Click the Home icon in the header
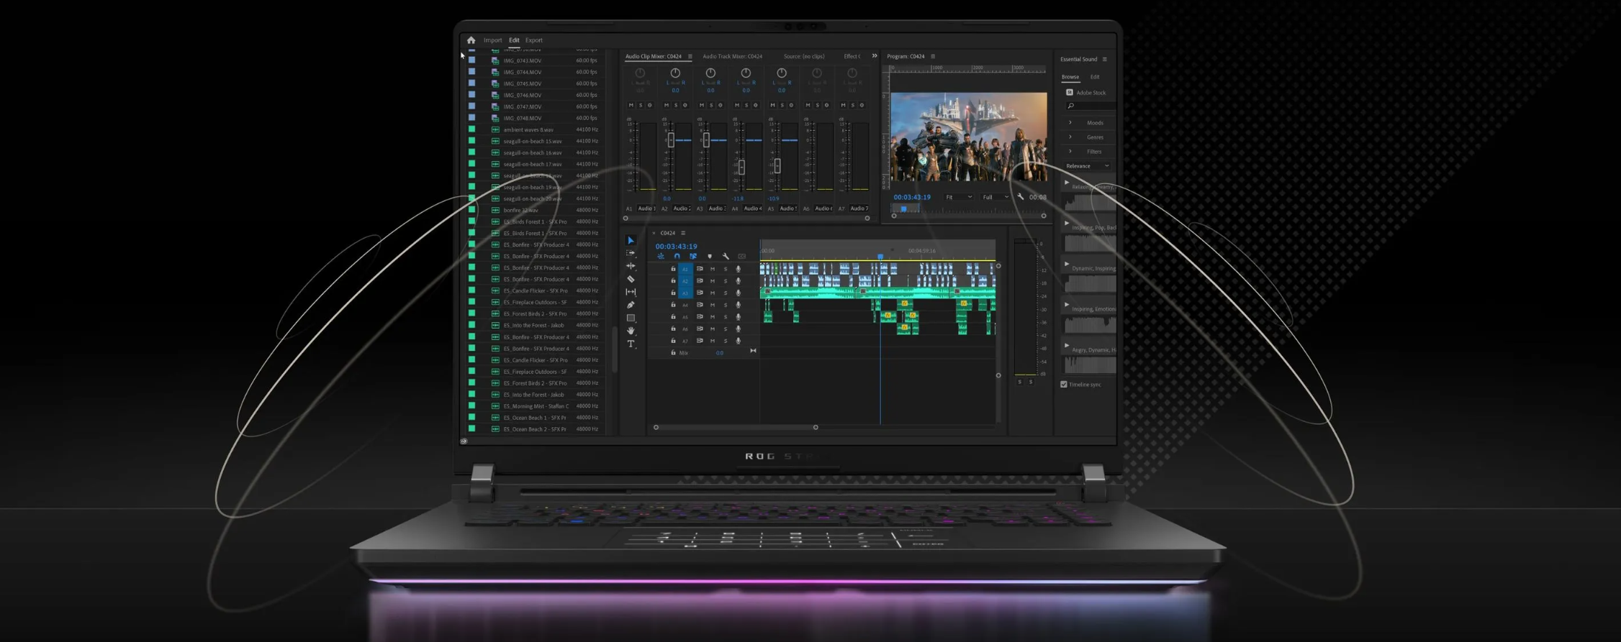 (x=471, y=40)
